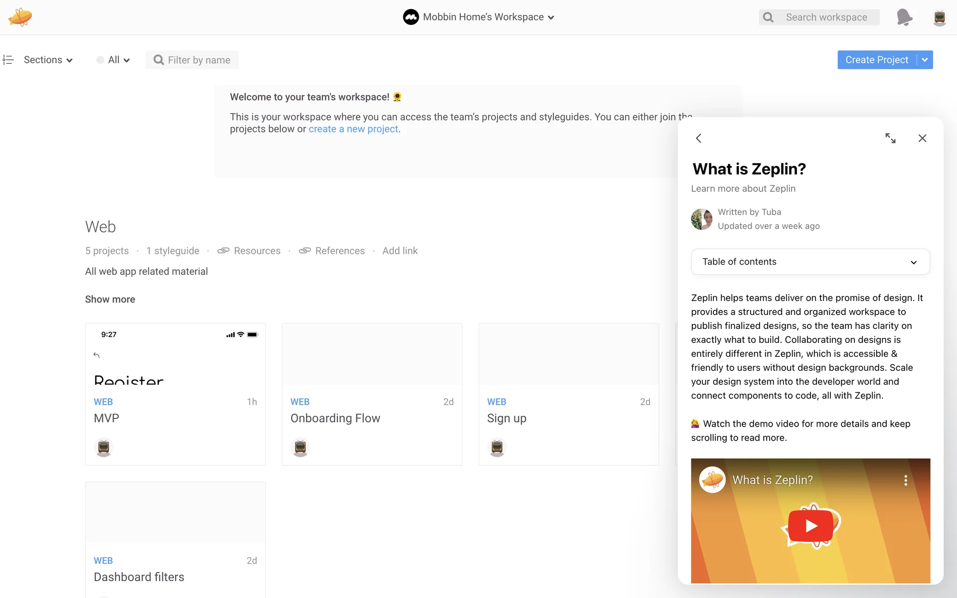Expand help article to full size
The image size is (957, 598).
point(890,138)
